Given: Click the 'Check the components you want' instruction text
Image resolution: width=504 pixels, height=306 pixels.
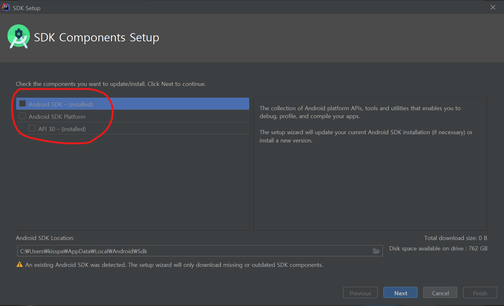Looking at the screenshot, I should [x=111, y=84].
